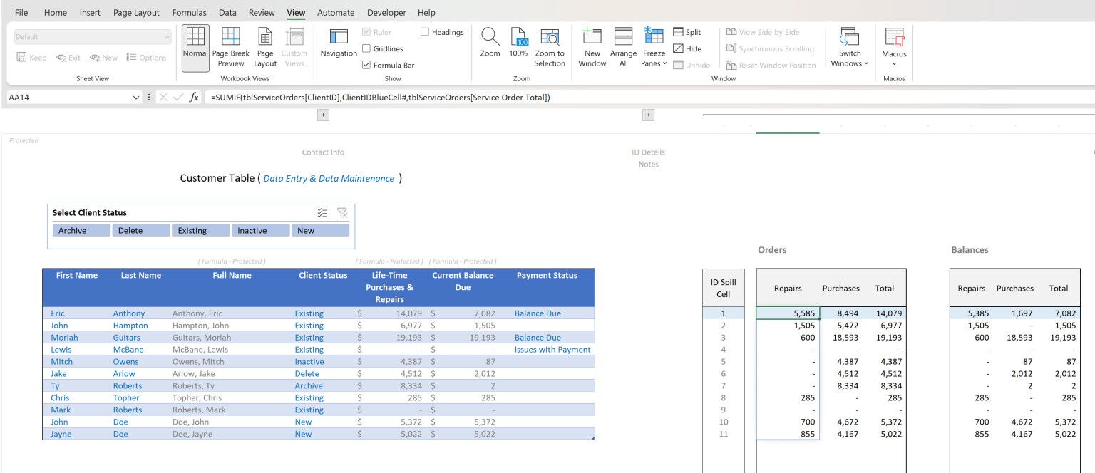Screen dimensions: 1095x473
Task: Enable the Headings checkbox
Action: pos(425,32)
